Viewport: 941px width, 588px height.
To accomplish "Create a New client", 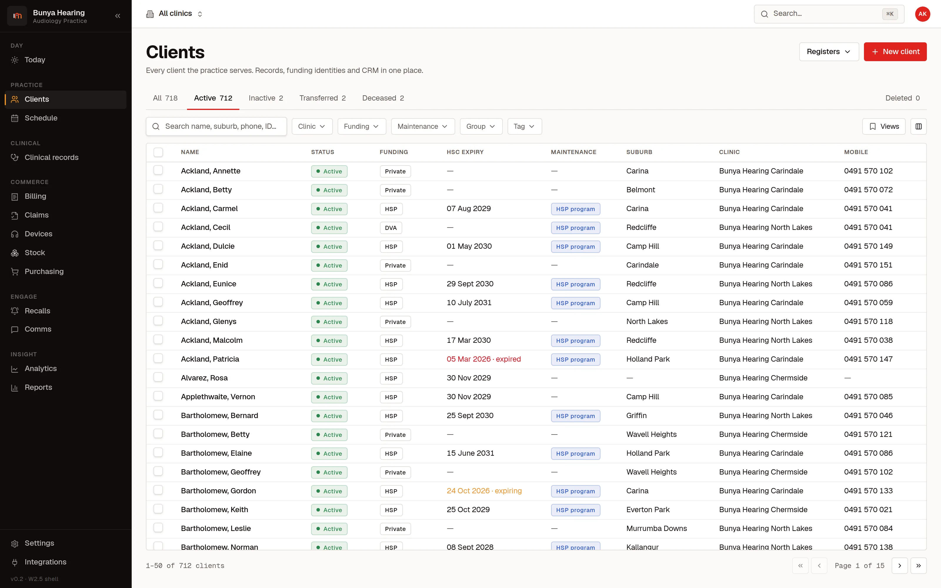I will pos(895,52).
